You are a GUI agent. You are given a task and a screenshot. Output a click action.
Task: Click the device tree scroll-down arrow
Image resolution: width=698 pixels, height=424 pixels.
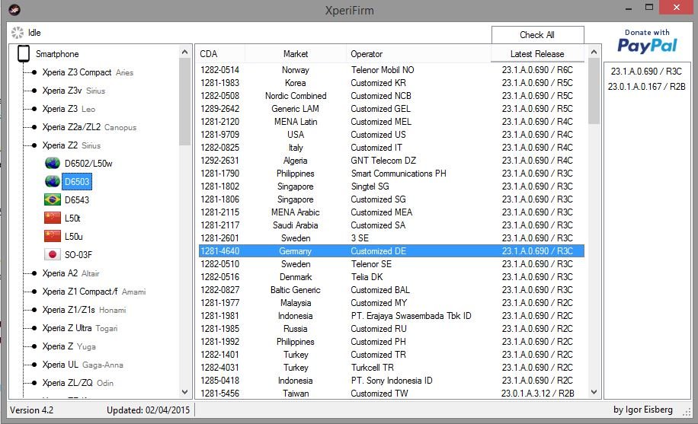pyautogui.click(x=184, y=392)
